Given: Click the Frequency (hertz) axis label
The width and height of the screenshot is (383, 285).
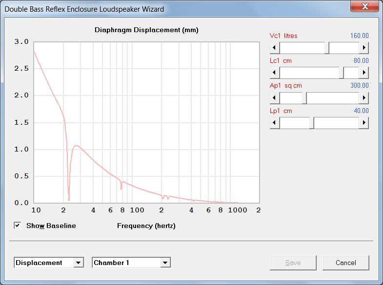Looking at the screenshot, I should 146,226.
